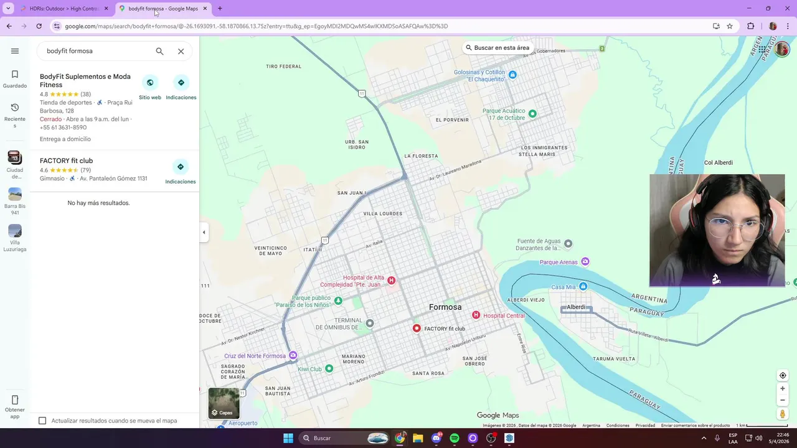Open Privacidad footer link
This screenshot has height=448, width=797.
click(645, 426)
